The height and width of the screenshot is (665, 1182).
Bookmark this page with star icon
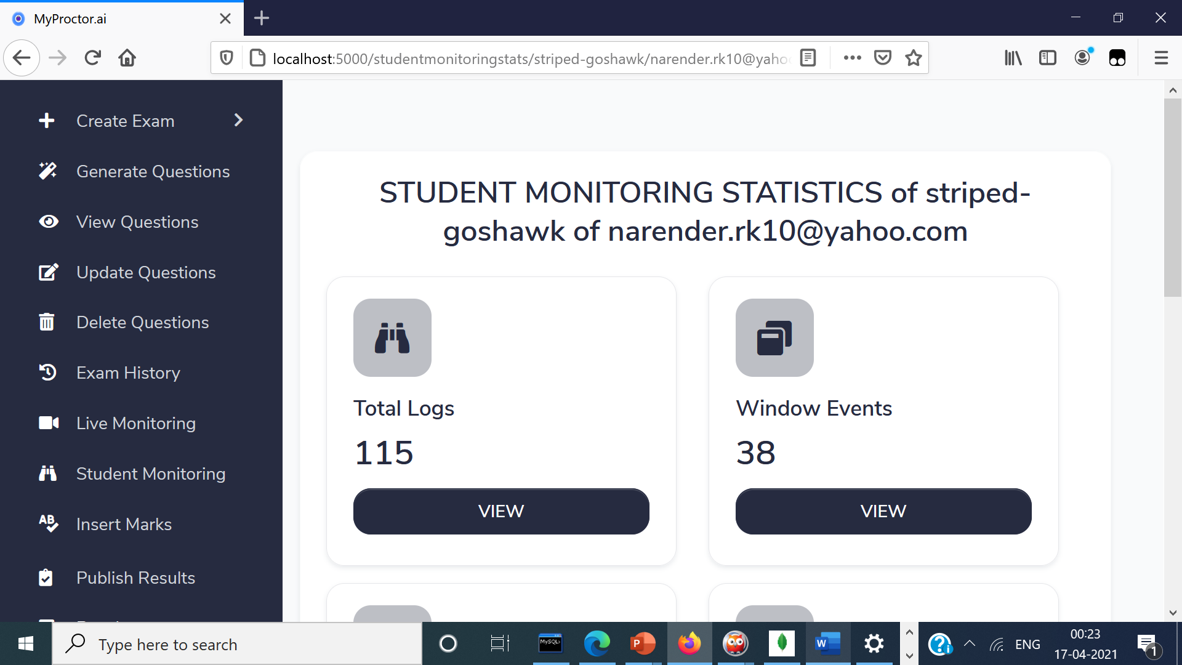pos(914,58)
